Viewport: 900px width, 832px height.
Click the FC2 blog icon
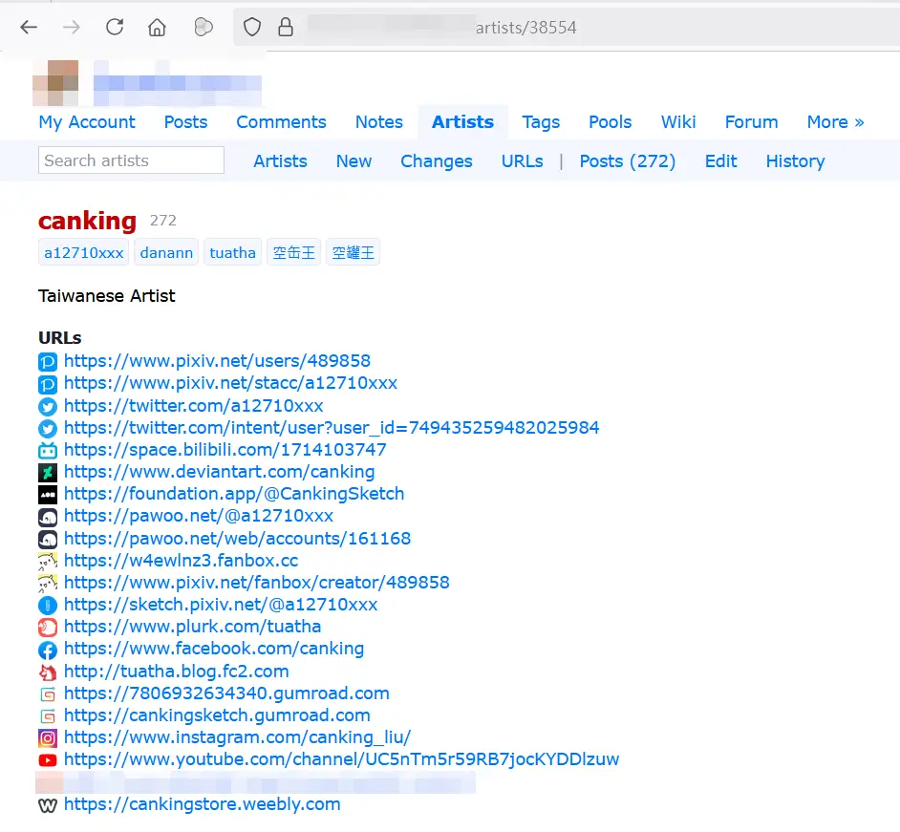click(48, 672)
